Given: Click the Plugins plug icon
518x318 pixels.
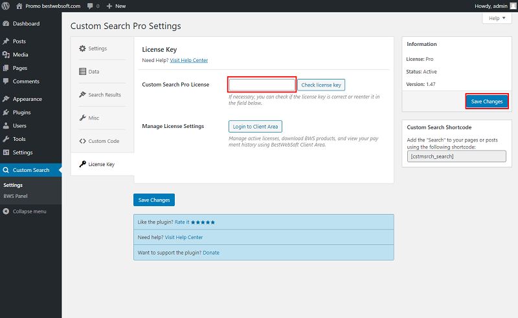Looking at the screenshot, I should tap(6, 112).
